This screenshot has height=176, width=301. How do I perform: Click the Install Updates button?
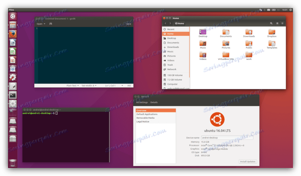pyautogui.click(x=248, y=161)
